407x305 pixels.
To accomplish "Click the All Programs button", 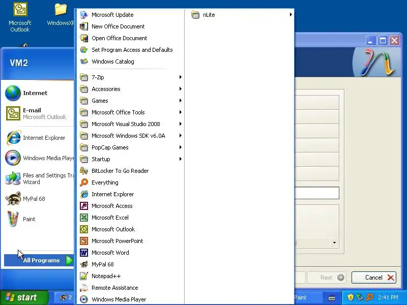I will (39, 260).
